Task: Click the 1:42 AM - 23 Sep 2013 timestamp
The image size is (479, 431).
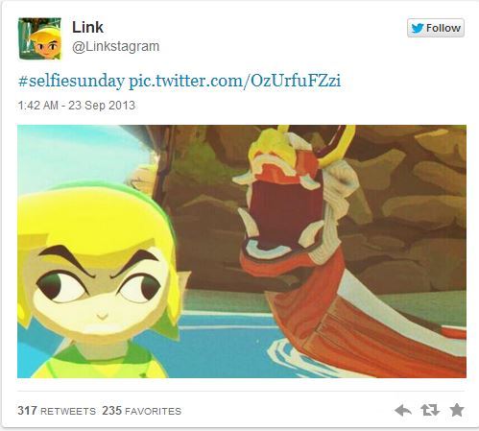Action: (77, 106)
